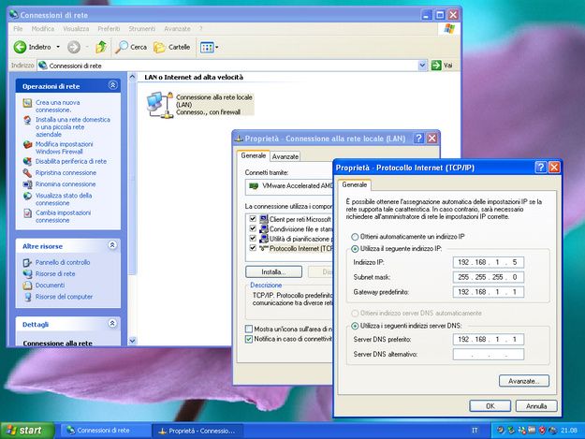Open the Start menu

click(27, 431)
